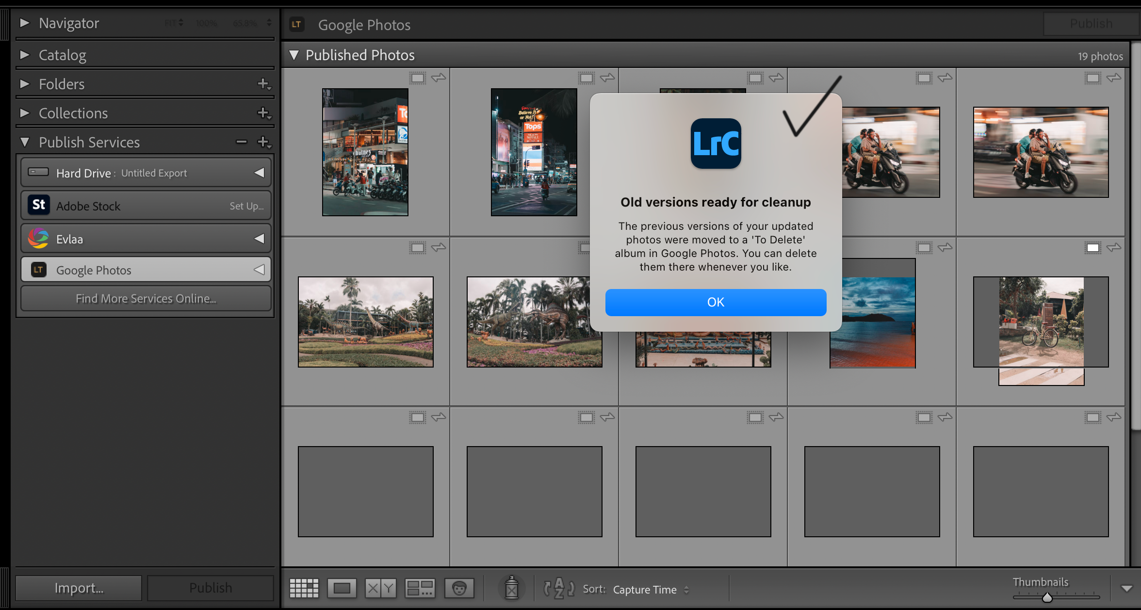The image size is (1141, 610).
Task: Select the Grid view icon
Action: click(304, 588)
